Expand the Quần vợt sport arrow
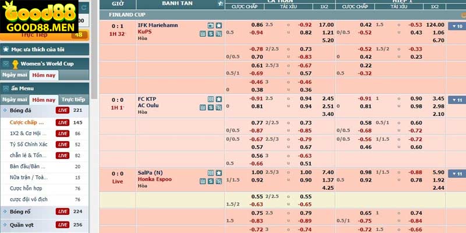Viewport: 466px width, 233px height. [5, 225]
